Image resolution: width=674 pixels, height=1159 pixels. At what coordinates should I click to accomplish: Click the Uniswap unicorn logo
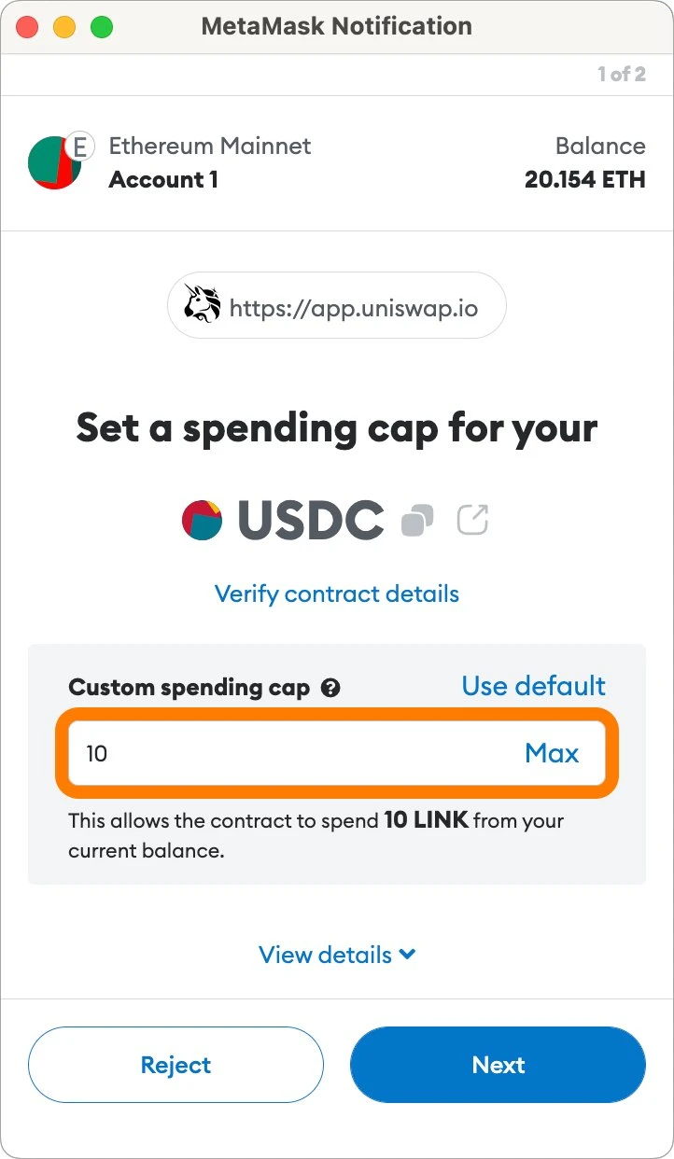point(203,304)
